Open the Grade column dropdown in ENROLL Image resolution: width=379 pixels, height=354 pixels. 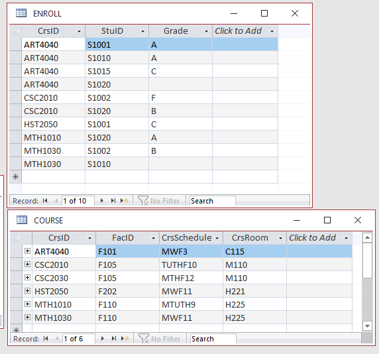[x=206, y=31]
